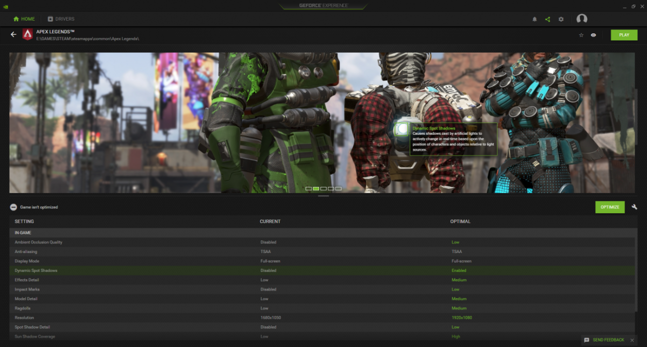Image resolution: width=647 pixels, height=347 pixels.
Task: Click the settings list scrollbar
Action: [636, 273]
